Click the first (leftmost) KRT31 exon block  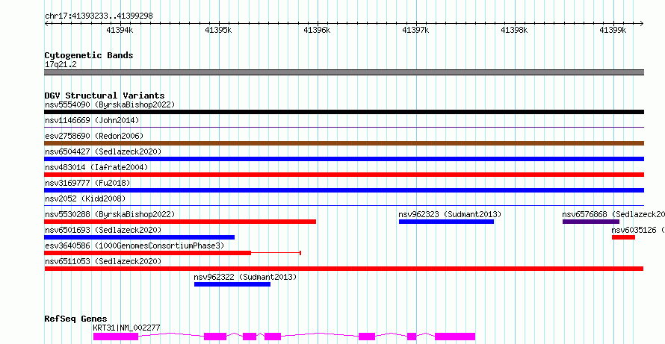tap(116, 337)
